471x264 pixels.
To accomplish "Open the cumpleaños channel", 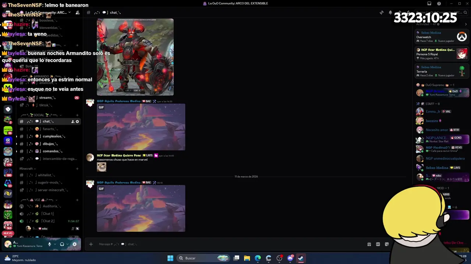I will pos(49,136).
